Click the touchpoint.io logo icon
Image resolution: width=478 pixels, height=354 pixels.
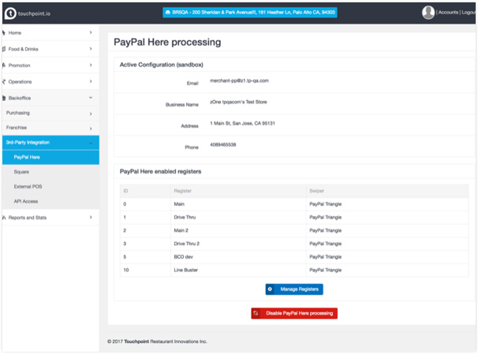coord(10,13)
